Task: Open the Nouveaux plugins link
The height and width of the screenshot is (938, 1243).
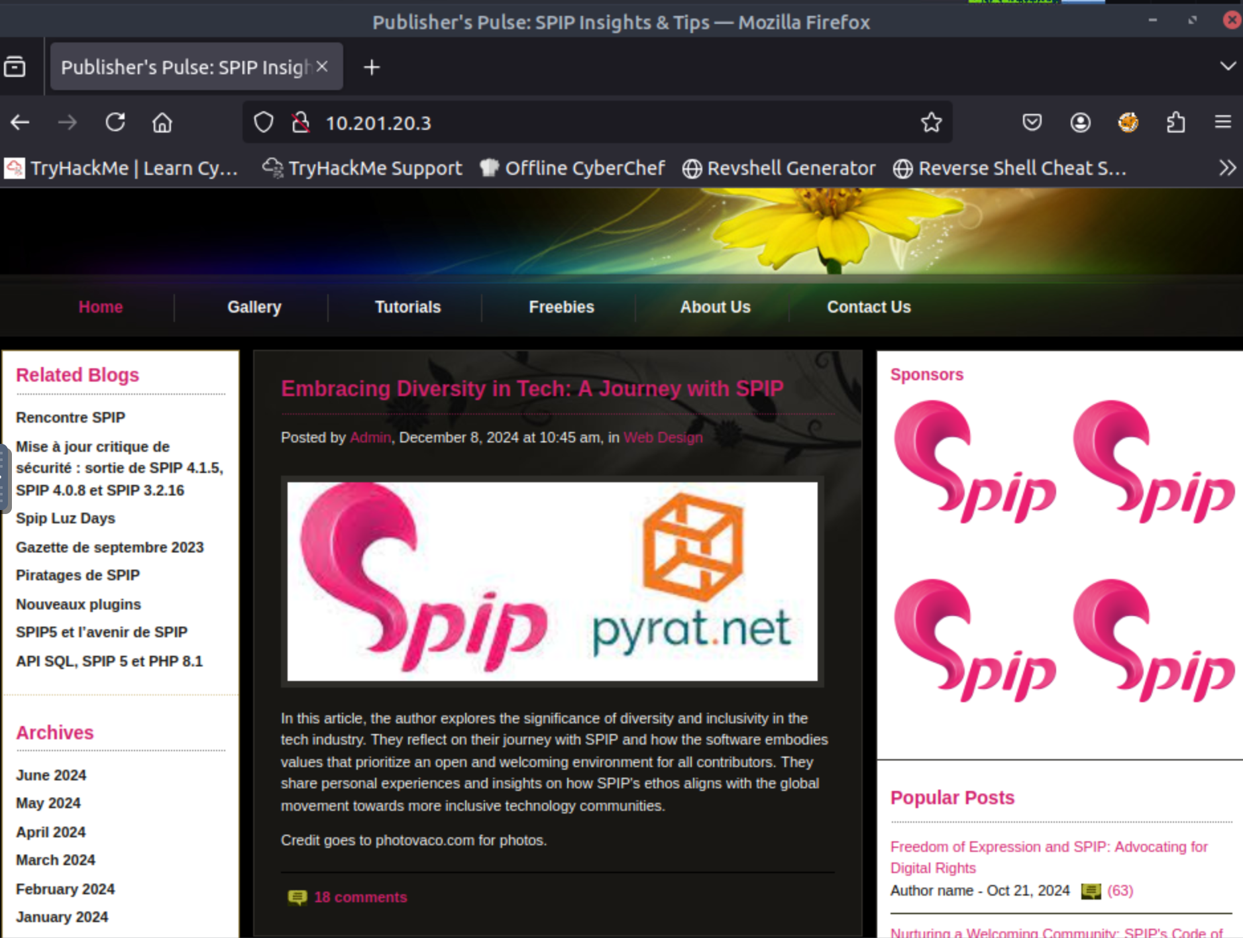Action: point(79,605)
